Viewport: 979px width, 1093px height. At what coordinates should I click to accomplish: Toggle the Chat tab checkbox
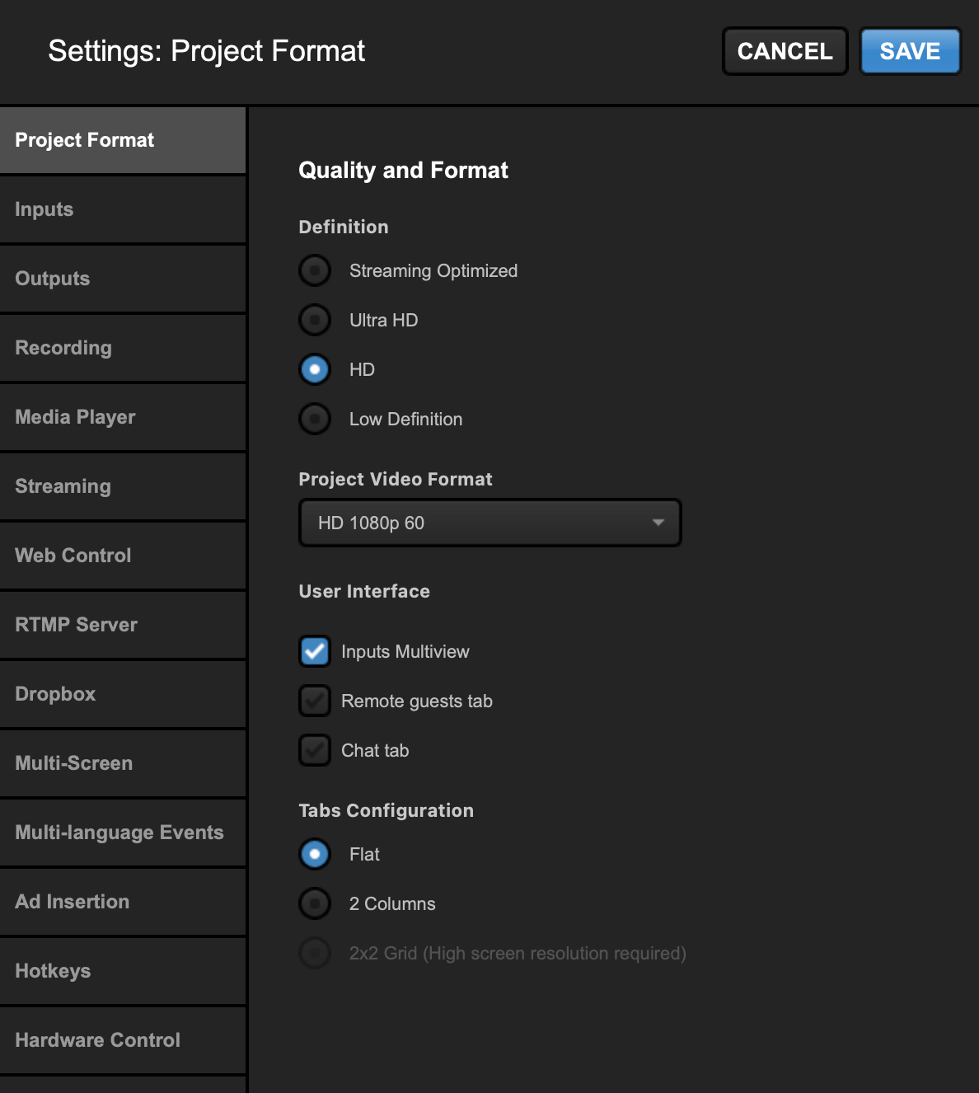coord(315,750)
